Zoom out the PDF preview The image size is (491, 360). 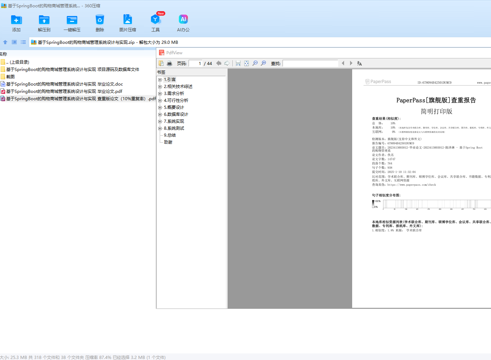(255, 63)
